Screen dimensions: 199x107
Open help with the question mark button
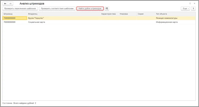point(193,8)
